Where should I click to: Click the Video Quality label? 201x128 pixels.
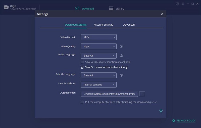click(68, 47)
